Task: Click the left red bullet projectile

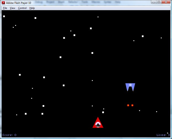Action: click(128, 105)
